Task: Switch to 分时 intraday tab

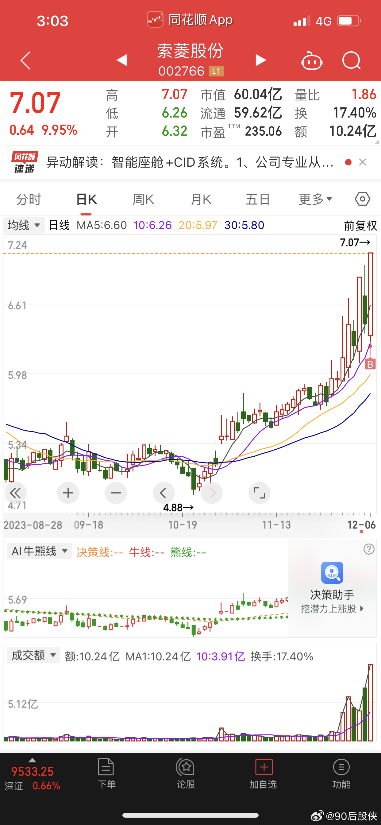Action: pyautogui.click(x=29, y=199)
